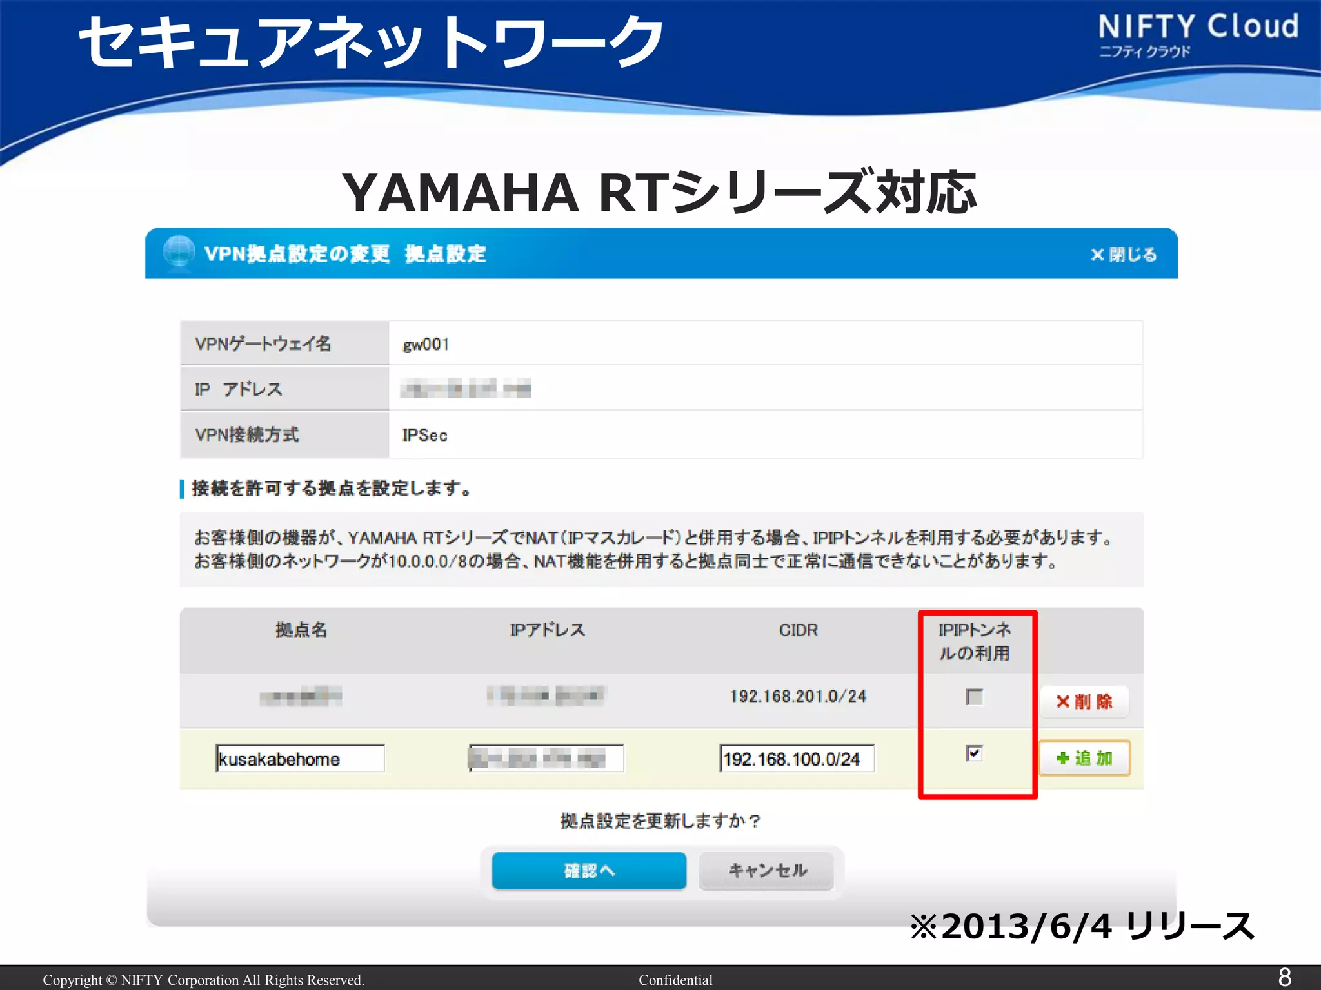The width and height of the screenshot is (1321, 990).
Task: Close the VPN site settings dialog
Action: (1123, 255)
